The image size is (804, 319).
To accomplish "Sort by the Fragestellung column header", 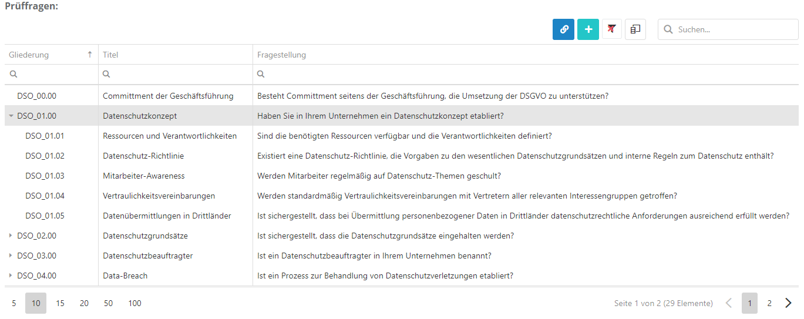I will pos(281,55).
